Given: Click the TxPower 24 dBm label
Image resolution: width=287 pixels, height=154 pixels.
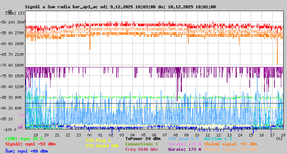Looking at the screenshot, I should click(x=143, y=139).
